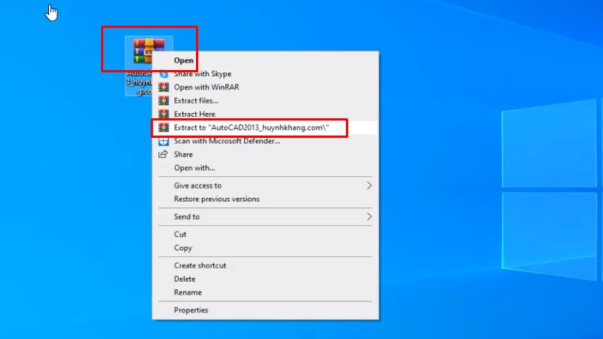This screenshot has width=603, height=339.
Task: Select Copy from the context menu
Action: coord(183,248)
